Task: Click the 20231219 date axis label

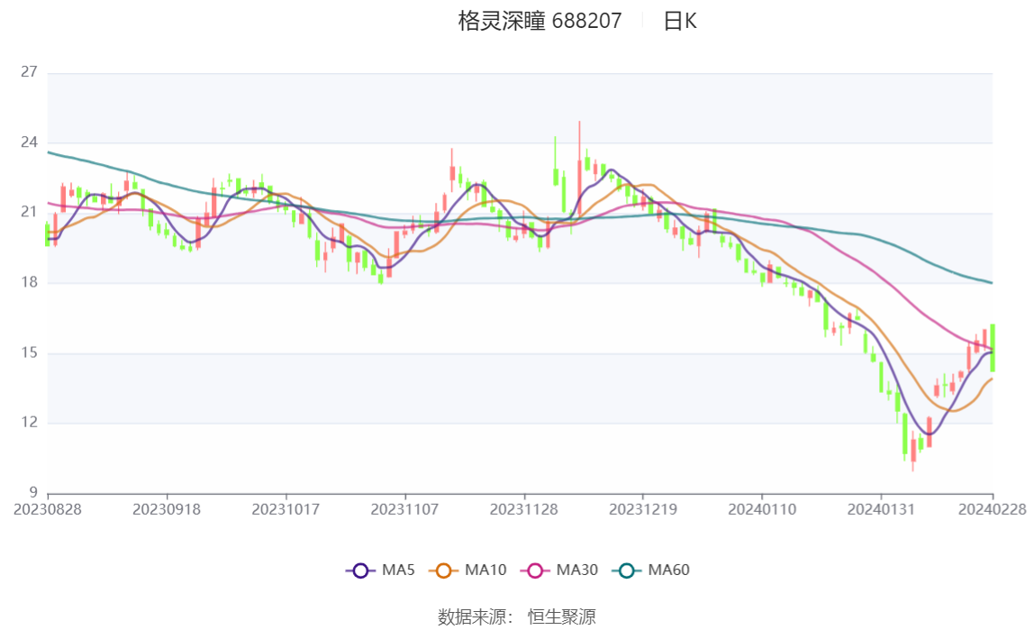Action: pos(642,509)
